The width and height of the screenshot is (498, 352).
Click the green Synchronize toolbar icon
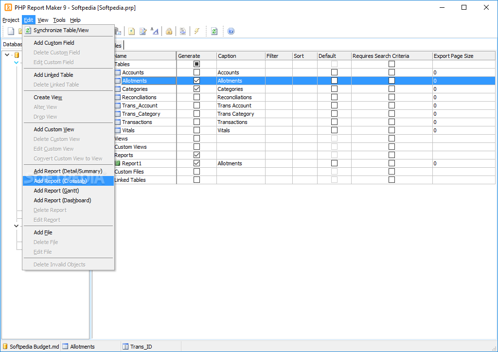(x=214, y=31)
